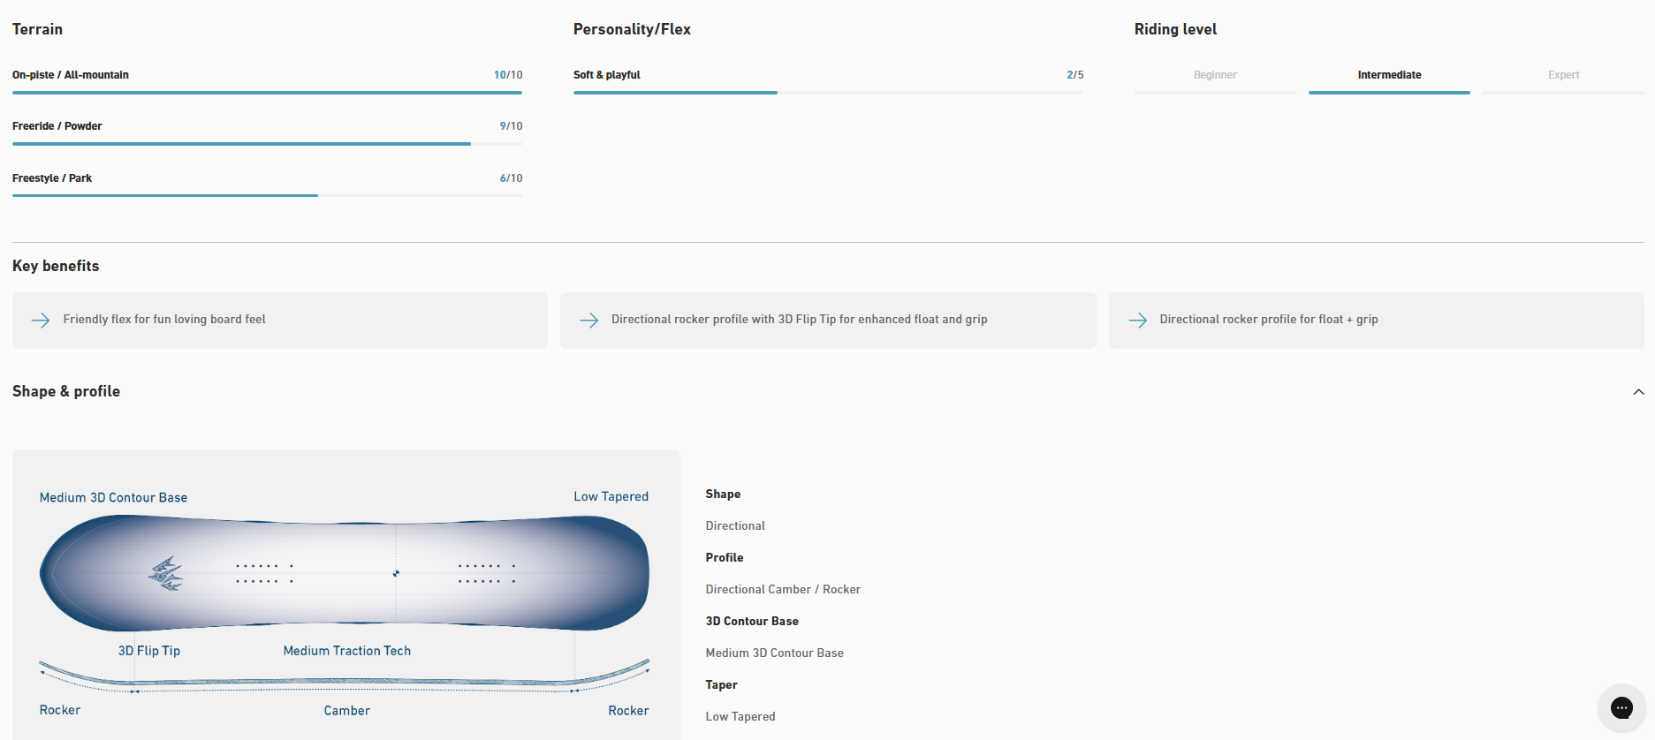Click the Soft & playful flex bar
1655x740 pixels.
click(x=828, y=92)
